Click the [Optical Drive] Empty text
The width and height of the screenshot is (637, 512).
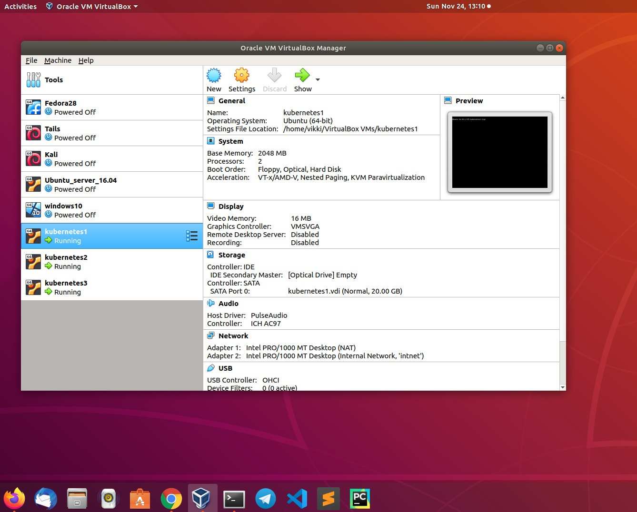tap(322, 275)
